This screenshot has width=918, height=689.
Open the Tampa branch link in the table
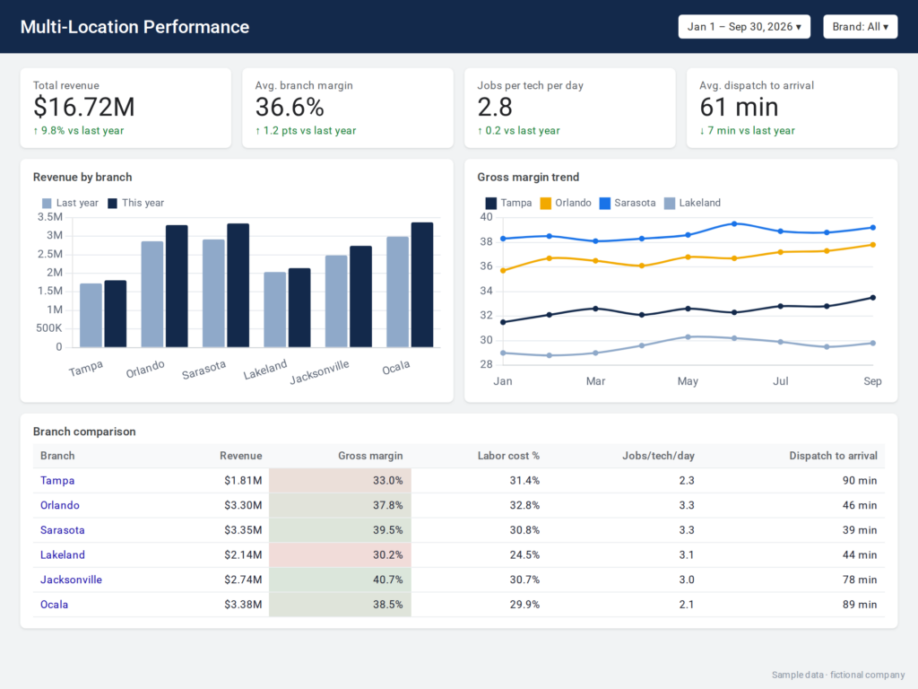(x=57, y=481)
